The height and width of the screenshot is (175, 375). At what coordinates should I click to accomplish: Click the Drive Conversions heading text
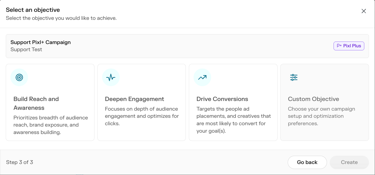pyautogui.click(x=222, y=99)
